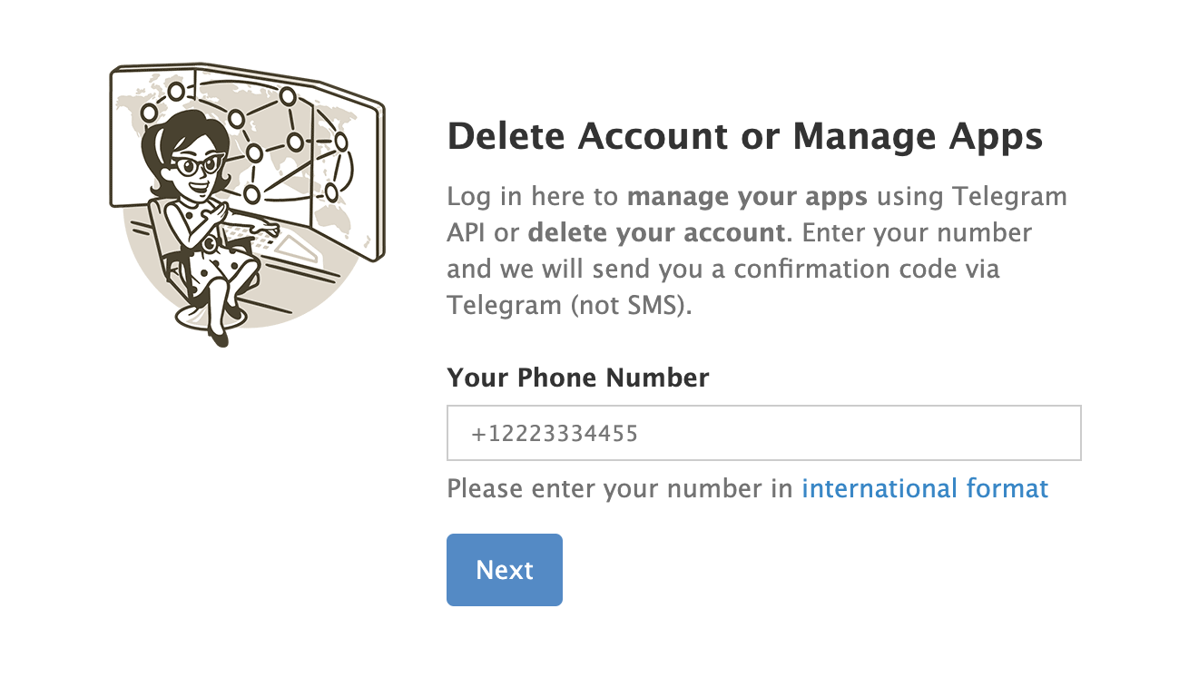Click the Delete Account or Manage Apps heading
This screenshot has height=697, width=1189.
[745, 137]
